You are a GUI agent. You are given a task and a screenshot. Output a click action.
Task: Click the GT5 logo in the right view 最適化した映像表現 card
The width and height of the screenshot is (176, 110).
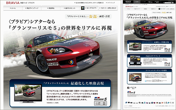[x=167, y=49]
